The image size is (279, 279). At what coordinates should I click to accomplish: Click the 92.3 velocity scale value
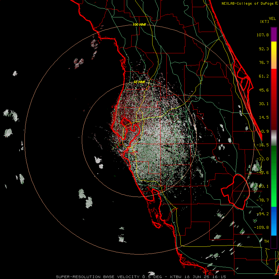(264, 49)
